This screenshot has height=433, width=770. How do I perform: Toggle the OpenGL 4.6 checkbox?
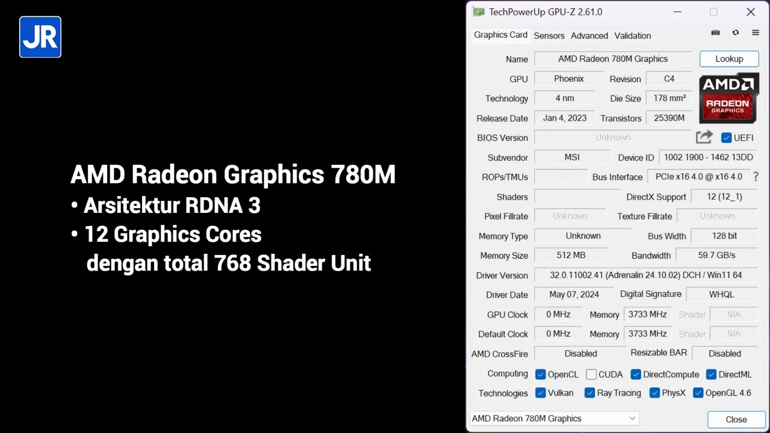point(698,393)
